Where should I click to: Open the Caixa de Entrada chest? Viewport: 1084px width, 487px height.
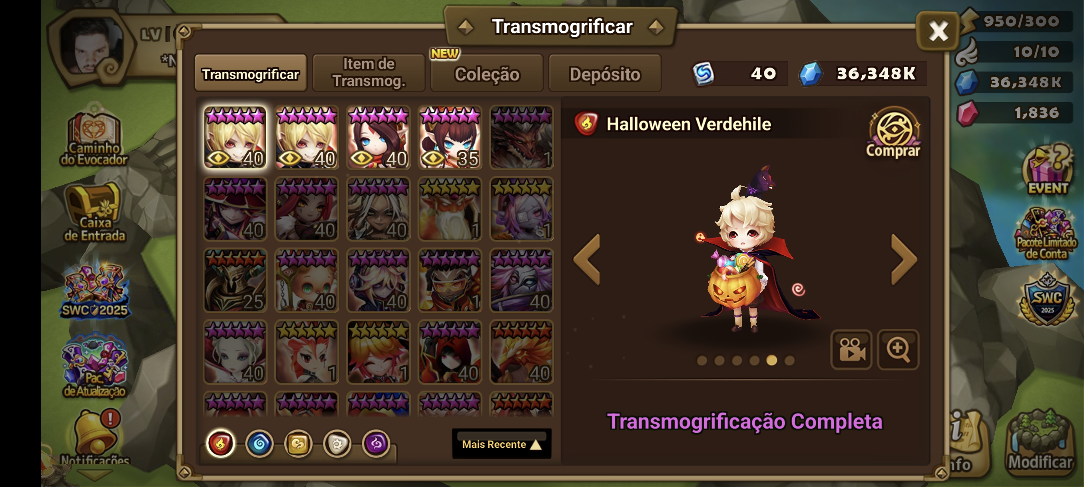94,213
